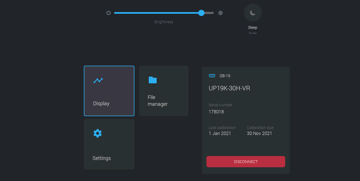Open the Settings tile label
This screenshot has height=181, width=360.
[102, 158]
